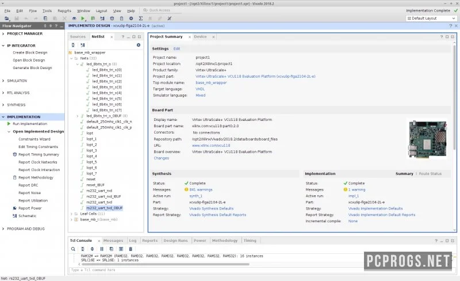Image resolution: width=460 pixels, height=281 pixels.
Task: Open the www.xilinx.com/vcu118 URL link
Action: click(211, 146)
